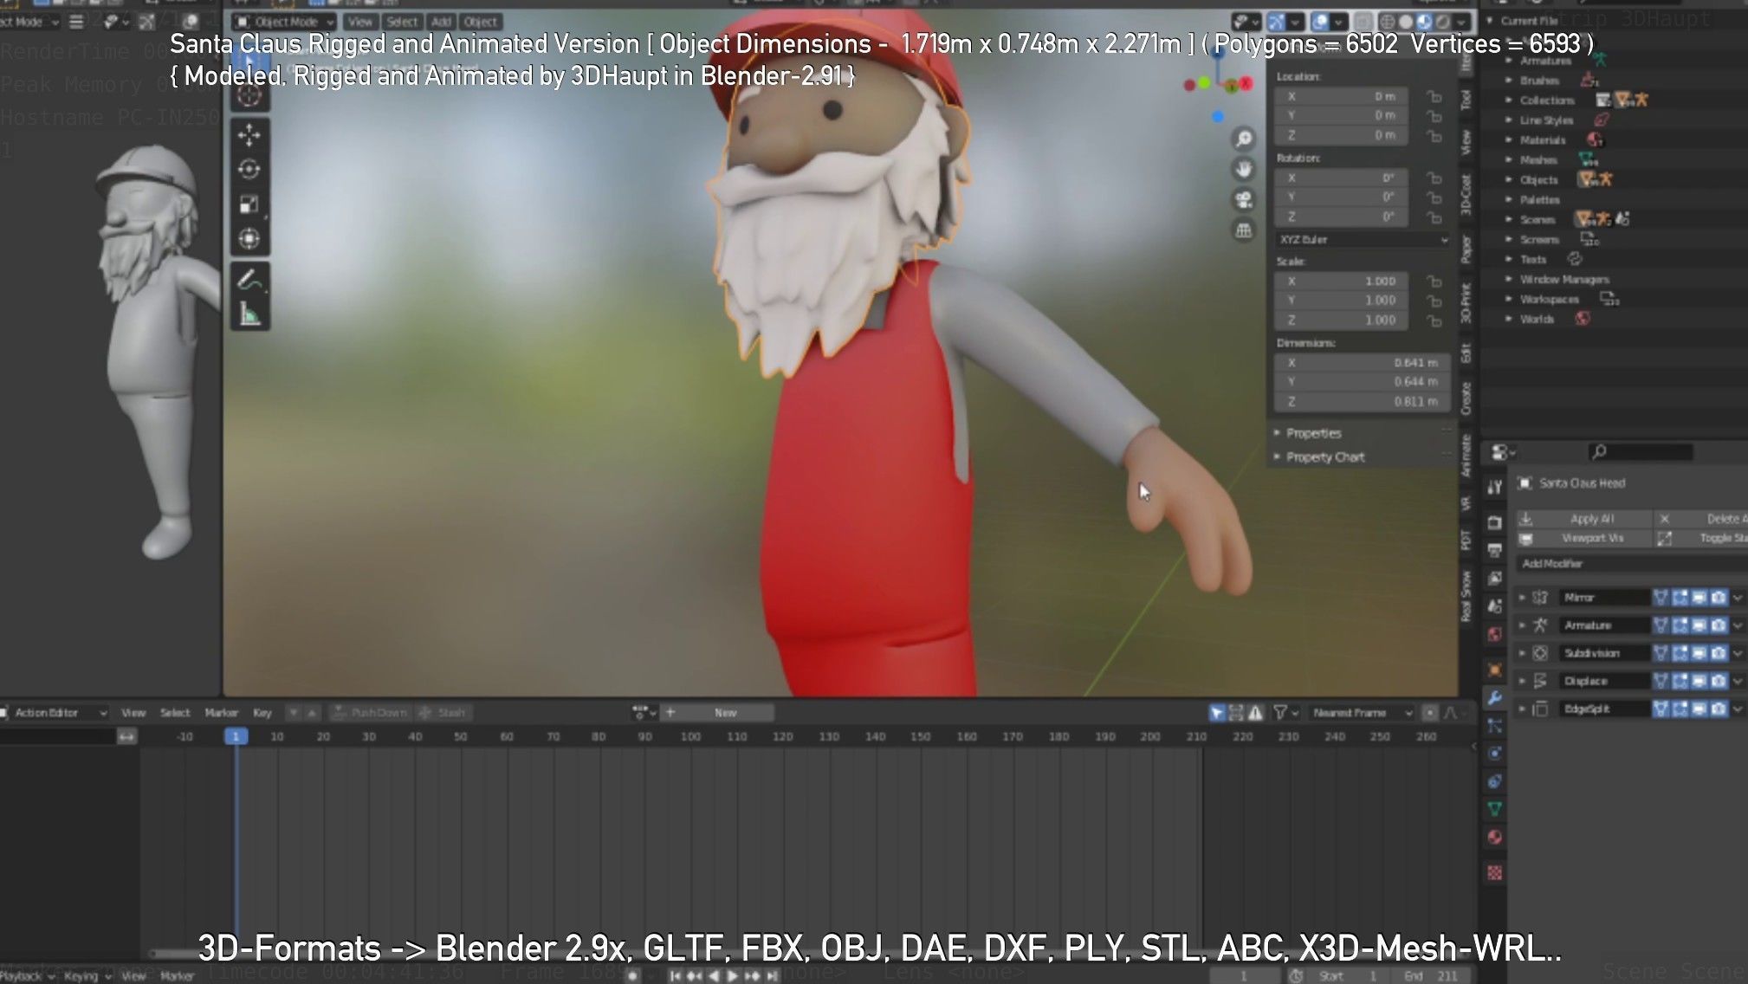Toggle lock on Location X field

click(1434, 96)
